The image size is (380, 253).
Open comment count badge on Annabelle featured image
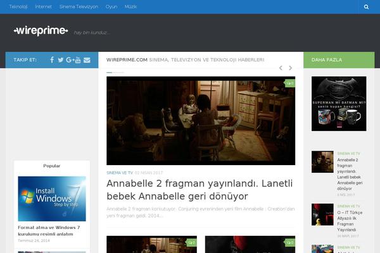pyautogui.click(x=290, y=83)
